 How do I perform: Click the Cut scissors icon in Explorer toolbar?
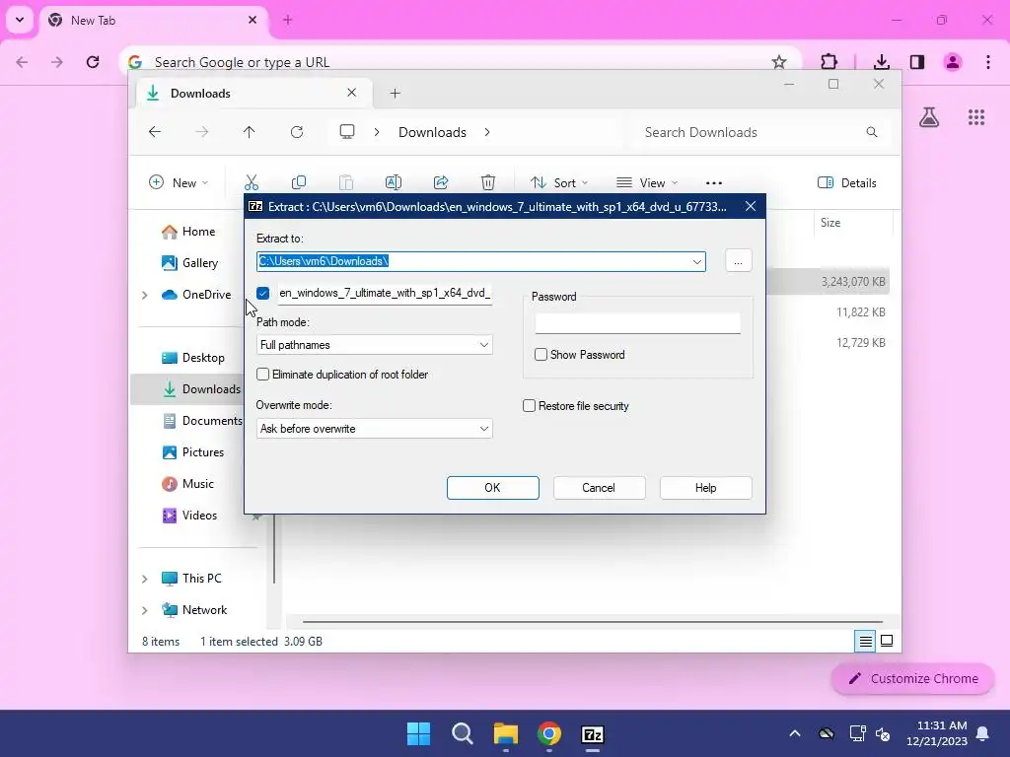pos(252,182)
